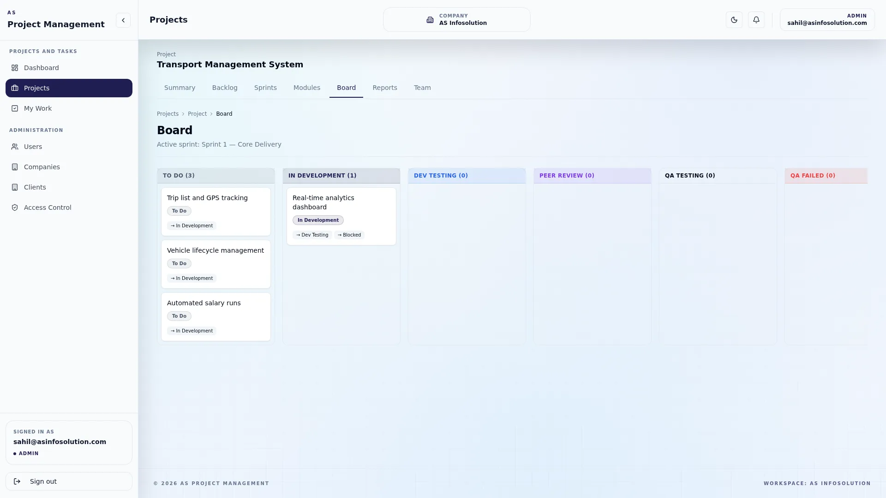Click the QA TESTING (0) column header

[x=718, y=176]
